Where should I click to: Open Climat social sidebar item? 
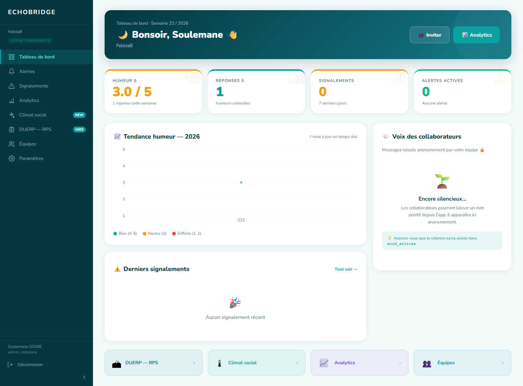click(46, 115)
